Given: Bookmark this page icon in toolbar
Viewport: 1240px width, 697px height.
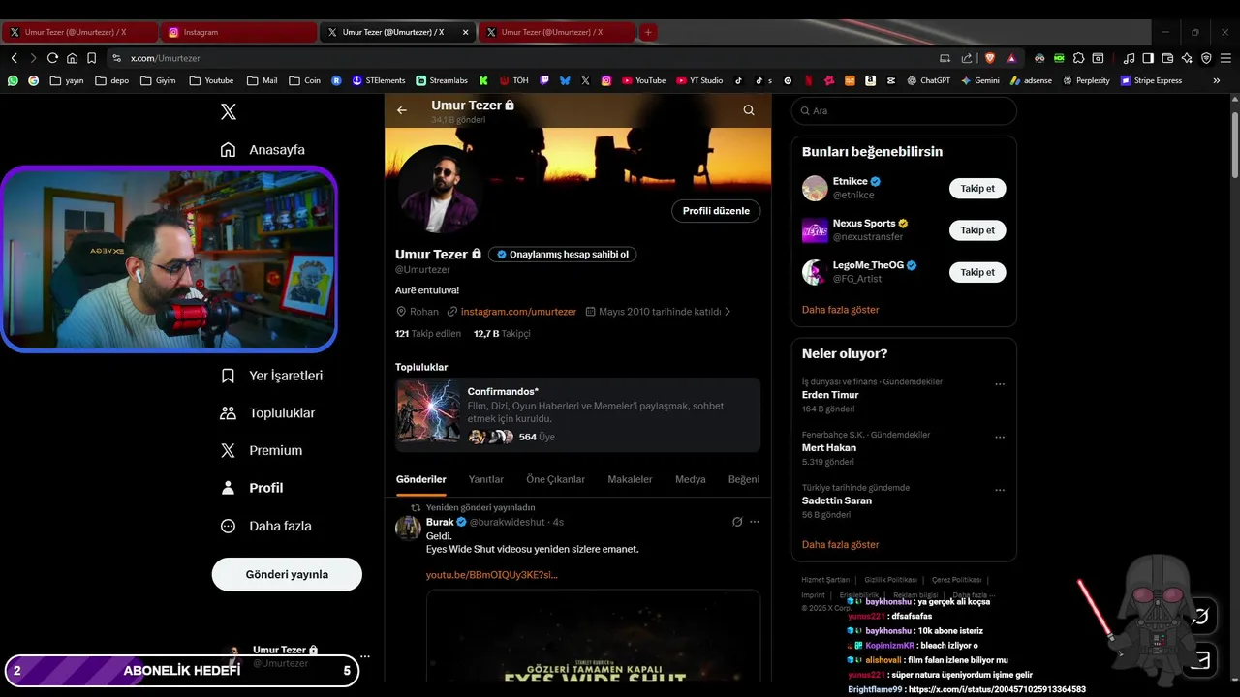Looking at the screenshot, I should tap(91, 58).
